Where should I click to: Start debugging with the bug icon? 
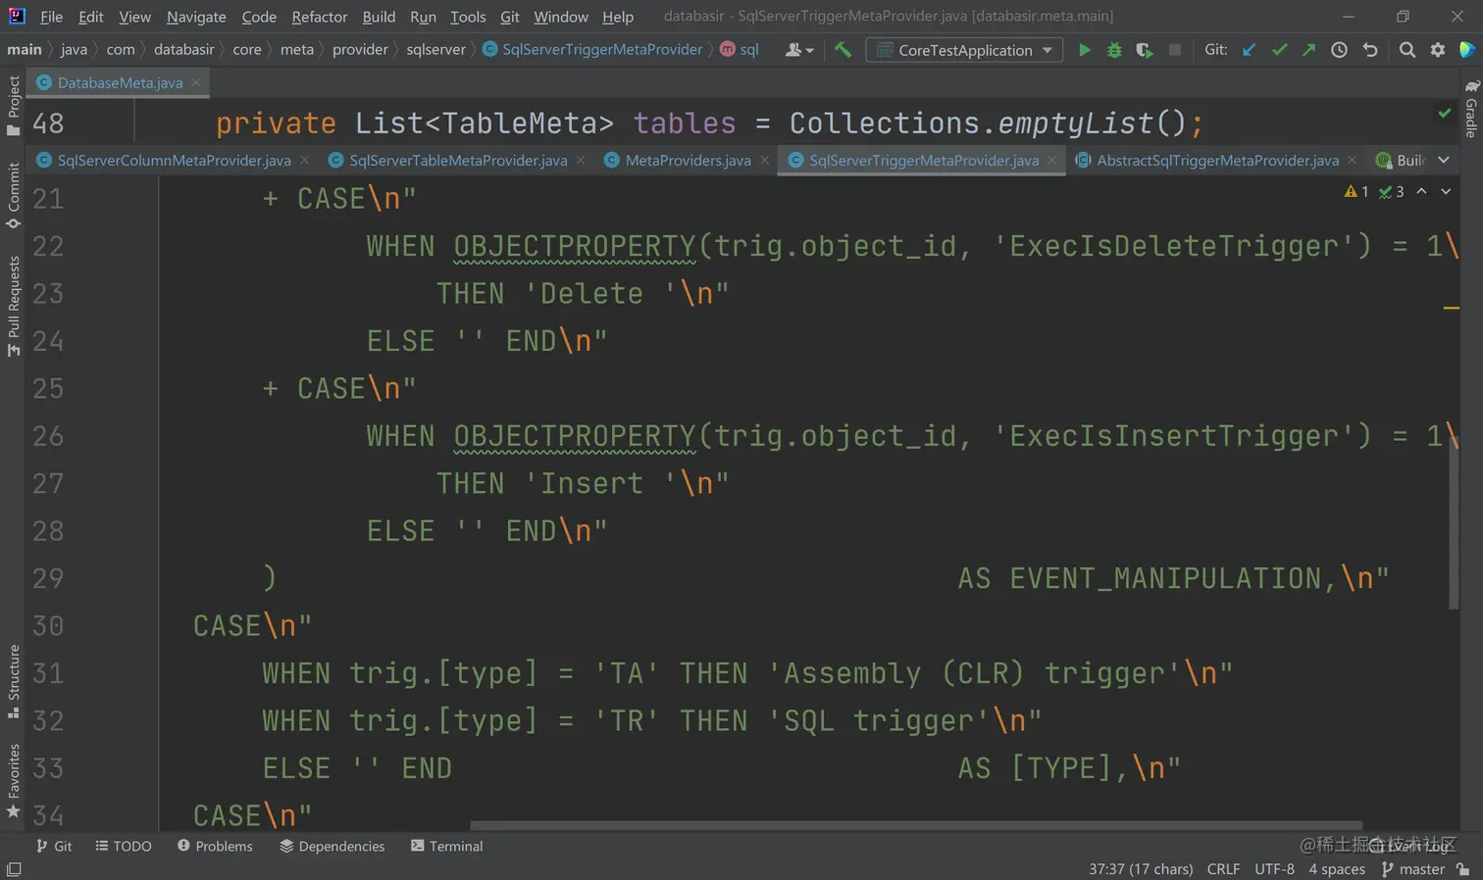click(1114, 49)
